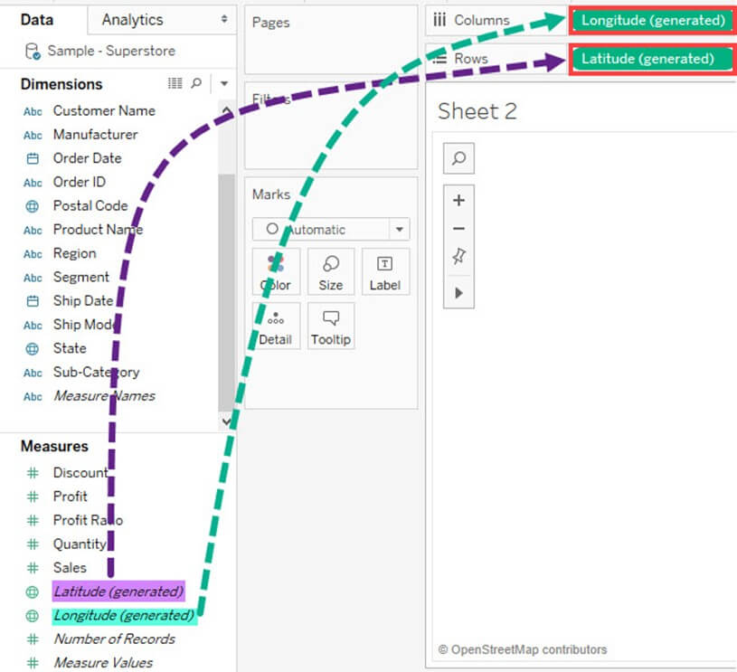
Task: Click the Longitude (generated) pill on Columns
Action: point(652,20)
